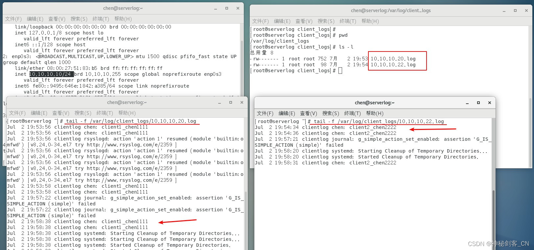The height and width of the screenshot is (250, 534).
Task: Open 编辑(E) menu in client_logs terminal
Action: pos(282,21)
